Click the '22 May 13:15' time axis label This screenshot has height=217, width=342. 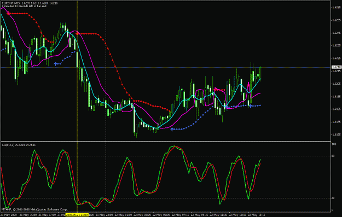237,215
